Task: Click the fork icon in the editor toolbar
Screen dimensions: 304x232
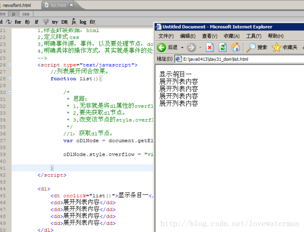Action: (x=46, y=22)
